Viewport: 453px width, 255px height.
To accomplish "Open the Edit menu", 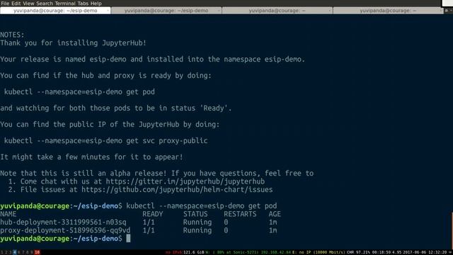I will 16,4.
